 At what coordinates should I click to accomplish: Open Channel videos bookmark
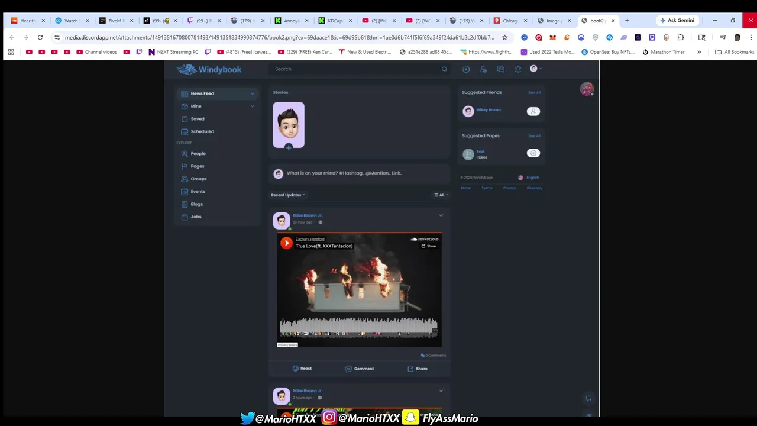(96, 52)
